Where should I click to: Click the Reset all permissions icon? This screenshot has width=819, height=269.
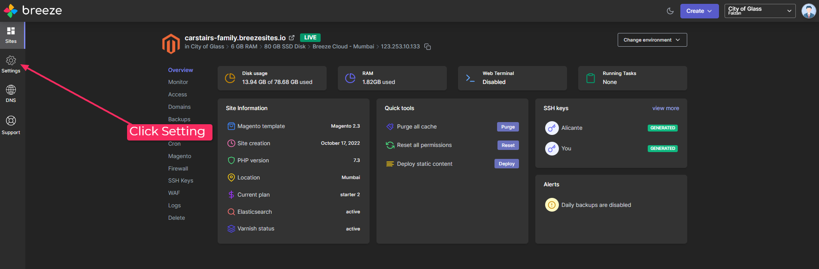coord(390,145)
